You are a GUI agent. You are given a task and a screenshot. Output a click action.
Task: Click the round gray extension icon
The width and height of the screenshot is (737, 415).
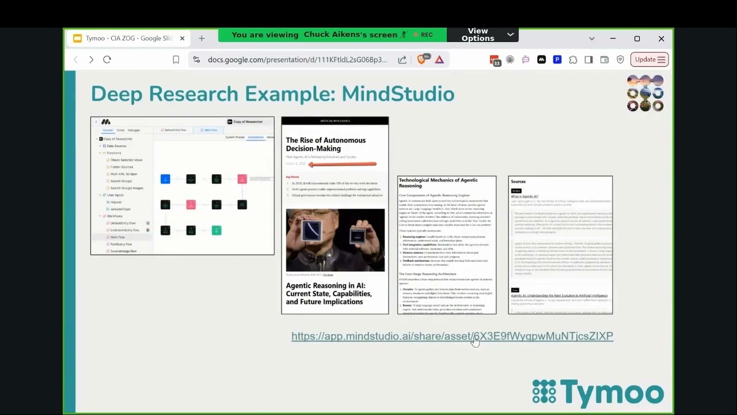[x=510, y=59]
